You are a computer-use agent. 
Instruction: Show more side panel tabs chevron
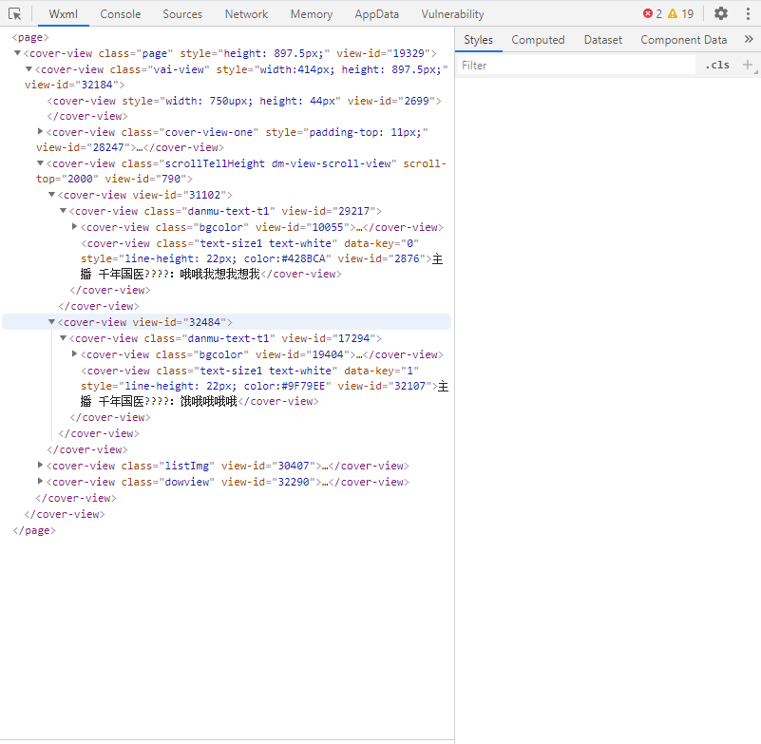(749, 39)
